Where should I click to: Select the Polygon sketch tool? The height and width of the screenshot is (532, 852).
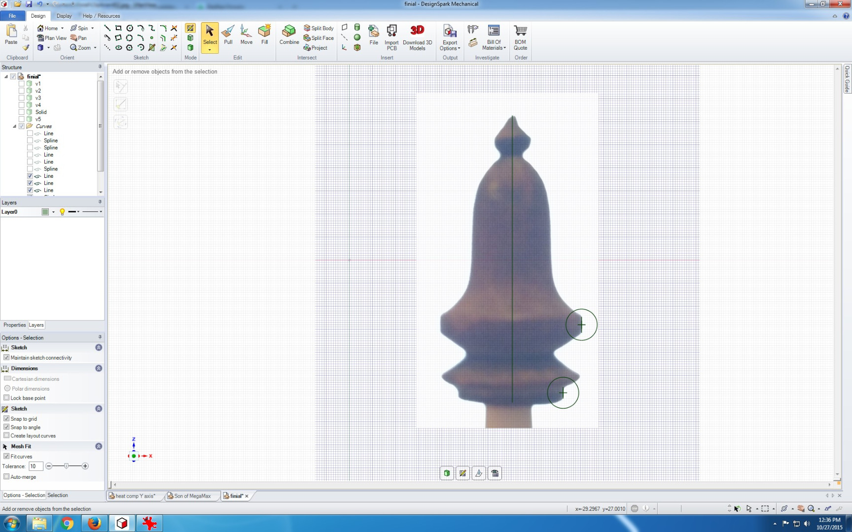130,48
